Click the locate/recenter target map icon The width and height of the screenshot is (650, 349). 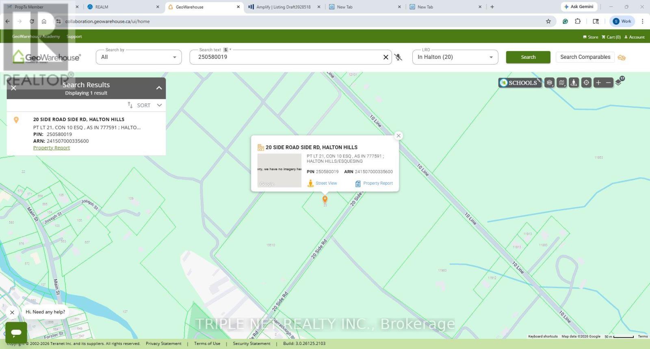(586, 83)
